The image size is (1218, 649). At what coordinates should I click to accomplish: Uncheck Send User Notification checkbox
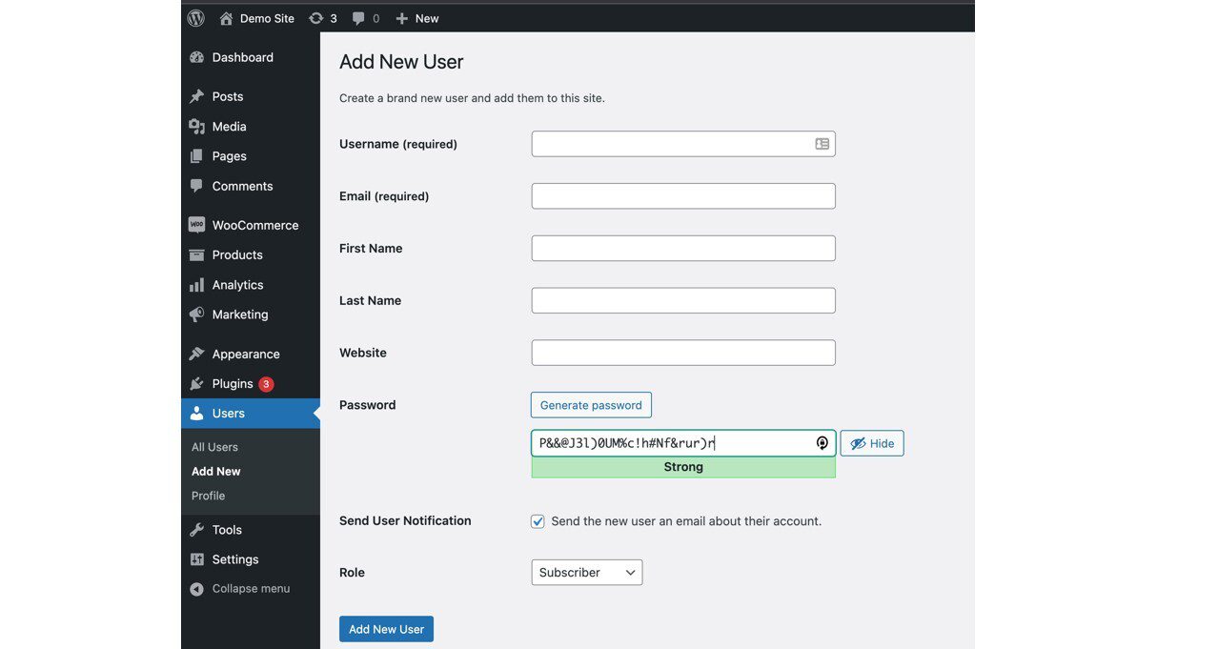coord(538,521)
